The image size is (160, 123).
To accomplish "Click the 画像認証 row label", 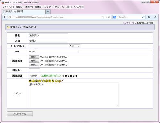I will [17, 76].
